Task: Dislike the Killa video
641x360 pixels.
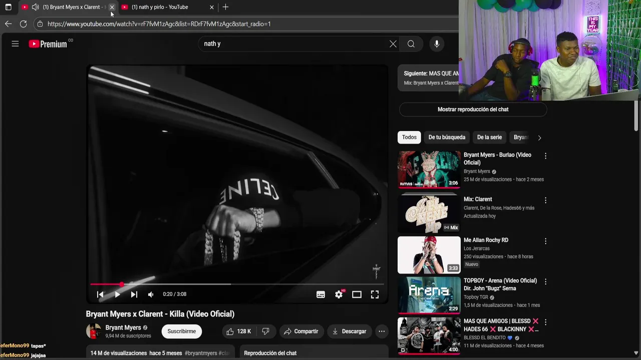Action: coord(266,331)
